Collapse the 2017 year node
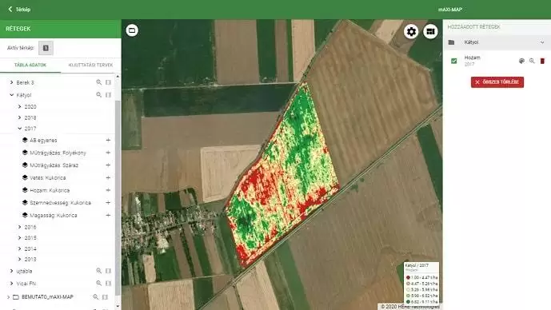The height and width of the screenshot is (310, 551). pyautogui.click(x=20, y=129)
